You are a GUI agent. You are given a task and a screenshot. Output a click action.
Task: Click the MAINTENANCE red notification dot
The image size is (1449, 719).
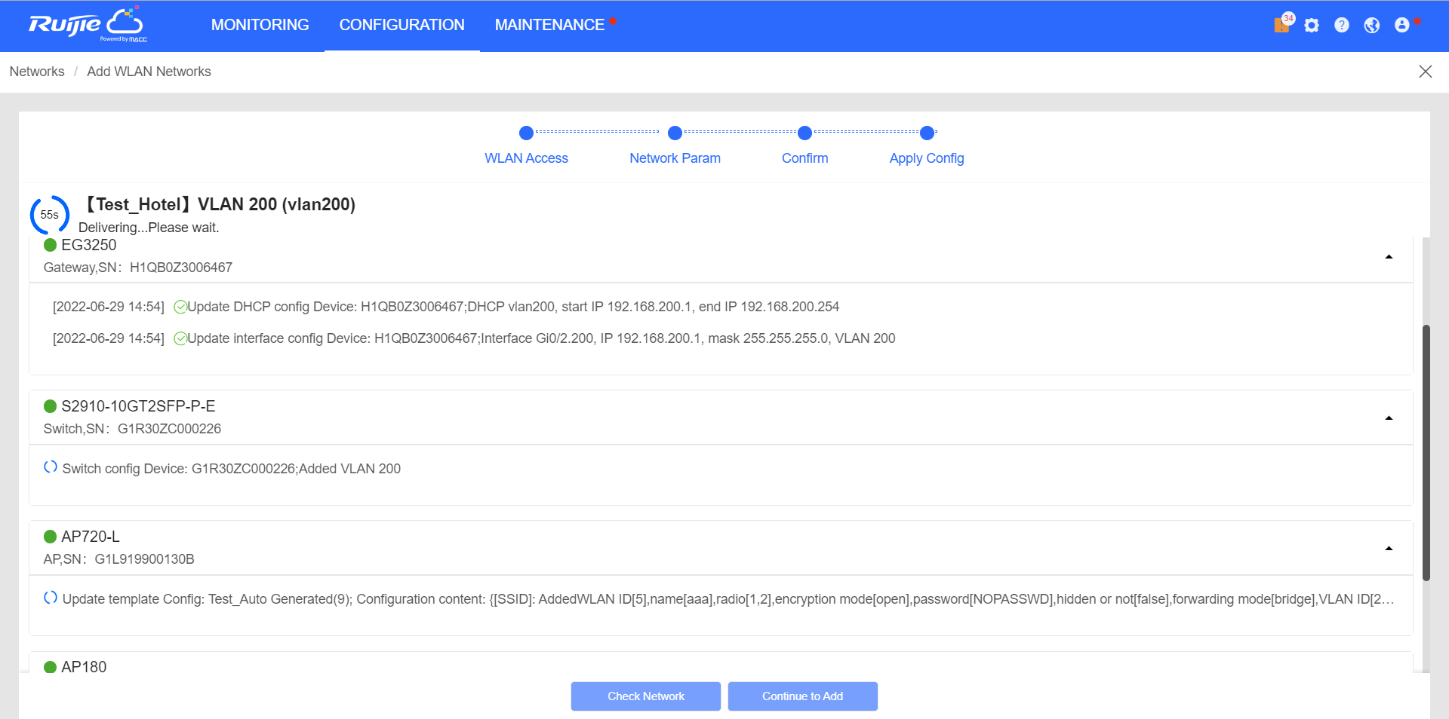614,22
